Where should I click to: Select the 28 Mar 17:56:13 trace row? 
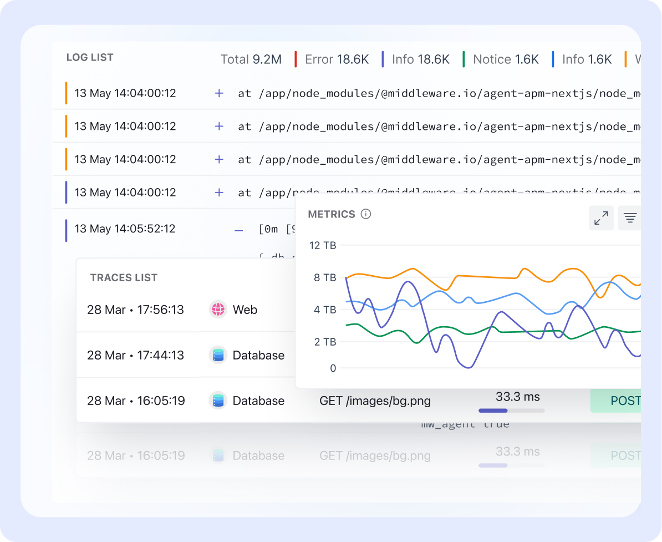[136, 310]
